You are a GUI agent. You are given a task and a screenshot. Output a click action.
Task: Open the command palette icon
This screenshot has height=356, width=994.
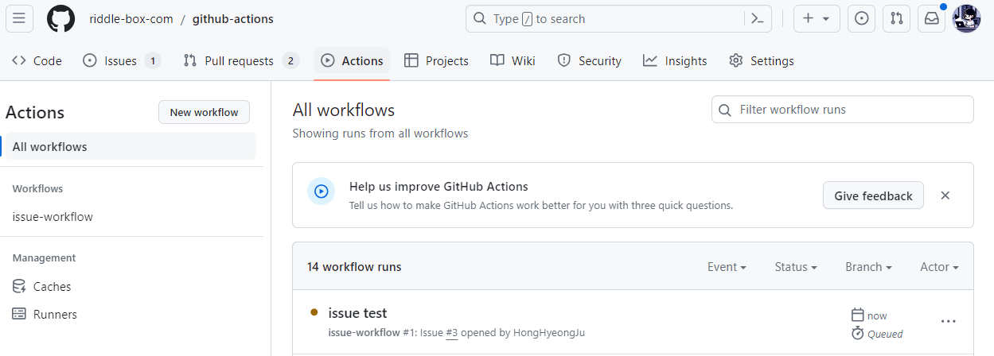click(757, 18)
